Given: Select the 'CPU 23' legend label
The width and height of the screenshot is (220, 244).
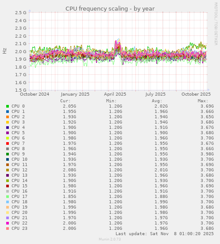Looking at the screenshot, I should point(19,229).
